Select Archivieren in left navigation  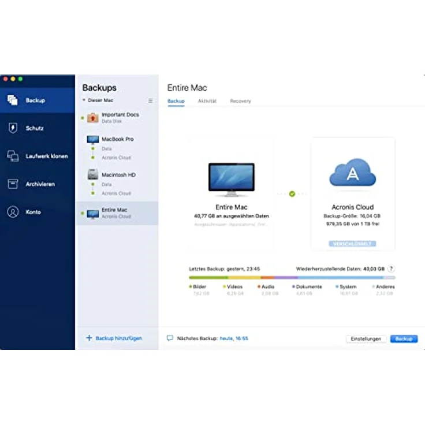point(38,184)
